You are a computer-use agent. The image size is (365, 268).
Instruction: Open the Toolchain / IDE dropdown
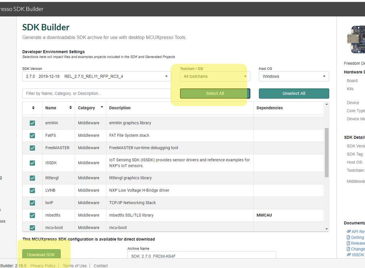pyautogui.click(x=215, y=76)
